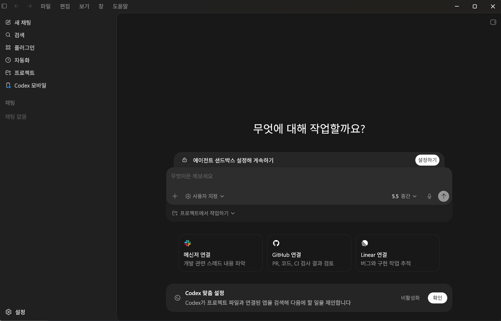Click the Codex 모바일 phone icon

click(x=8, y=85)
